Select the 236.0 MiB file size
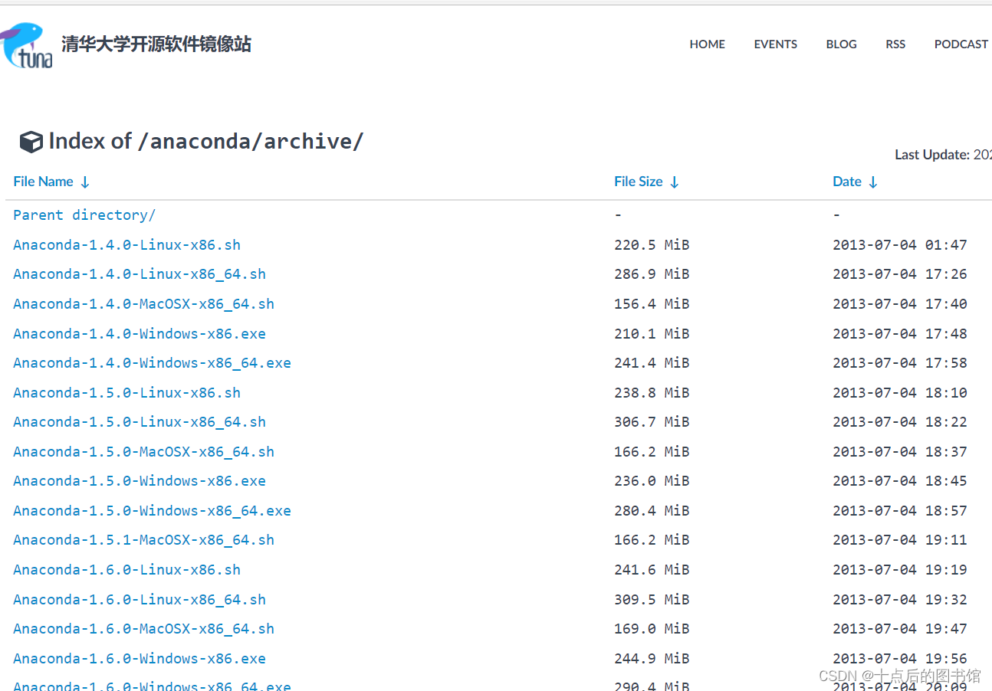The image size is (992, 691). pyautogui.click(x=652, y=481)
